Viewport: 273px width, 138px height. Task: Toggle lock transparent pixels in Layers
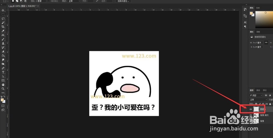(256, 104)
